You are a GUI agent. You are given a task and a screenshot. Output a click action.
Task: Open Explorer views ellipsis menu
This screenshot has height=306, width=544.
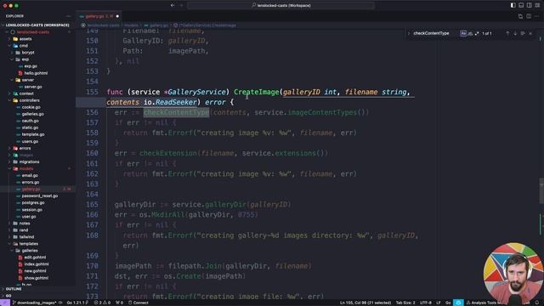tap(68, 16)
